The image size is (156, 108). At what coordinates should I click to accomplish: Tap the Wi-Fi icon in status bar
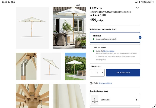[139, 2]
